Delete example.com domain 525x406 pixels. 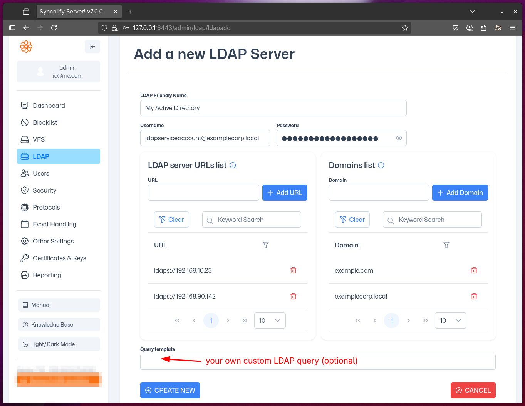(x=474, y=270)
